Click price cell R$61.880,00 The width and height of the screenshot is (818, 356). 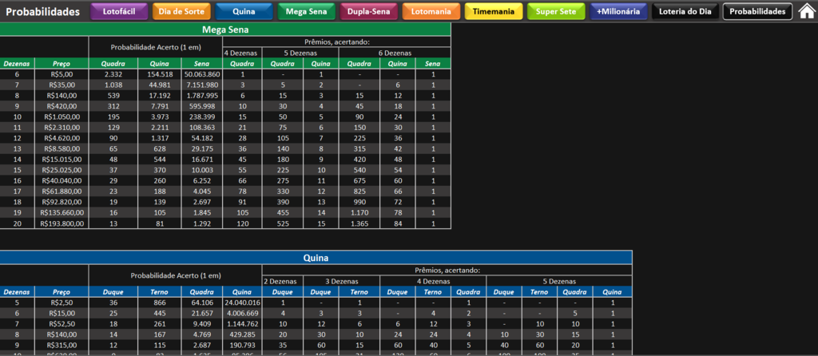pyautogui.click(x=62, y=192)
